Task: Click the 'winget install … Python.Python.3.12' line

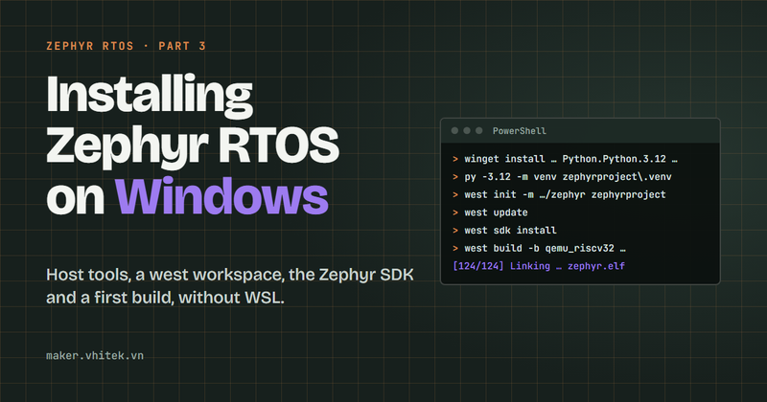Action: coord(565,159)
